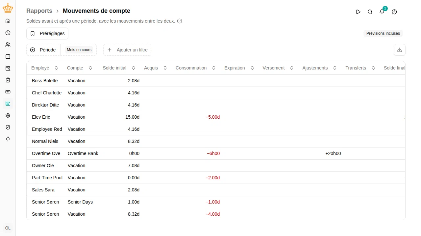Sort by the Employé column
Image resolution: width=421 pixels, height=236 pixels.
44,68
